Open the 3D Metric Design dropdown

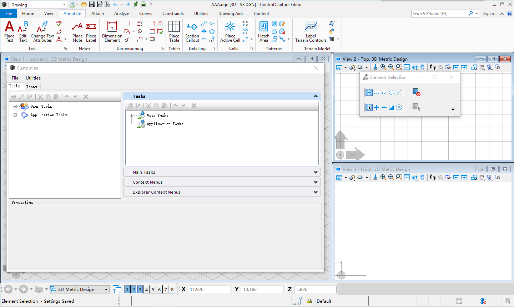click(106, 290)
